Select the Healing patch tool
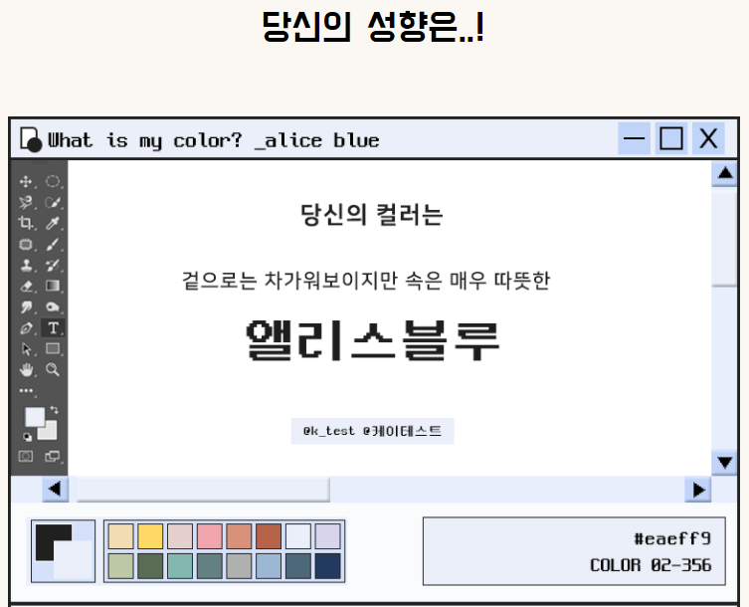Viewport: 749px width, 607px height. pos(26,244)
